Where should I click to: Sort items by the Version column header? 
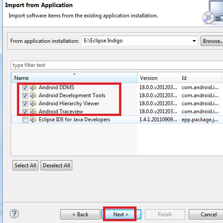point(158,78)
